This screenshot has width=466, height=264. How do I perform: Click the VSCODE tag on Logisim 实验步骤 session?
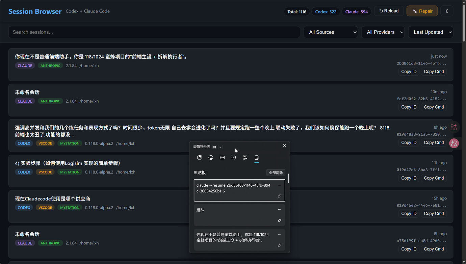click(45, 172)
